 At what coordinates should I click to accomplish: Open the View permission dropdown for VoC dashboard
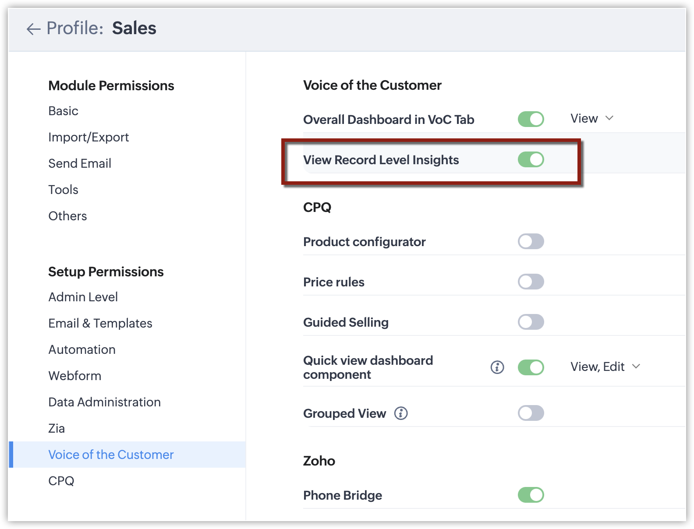click(x=591, y=119)
